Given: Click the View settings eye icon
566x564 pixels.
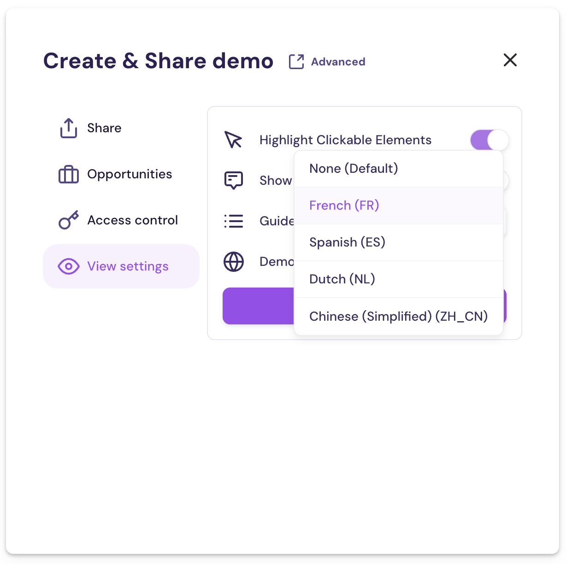Looking at the screenshot, I should [x=69, y=266].
